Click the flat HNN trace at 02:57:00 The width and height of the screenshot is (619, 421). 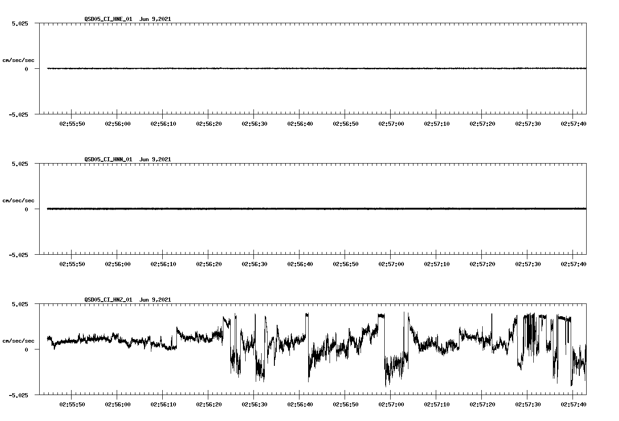pos(391,209)
